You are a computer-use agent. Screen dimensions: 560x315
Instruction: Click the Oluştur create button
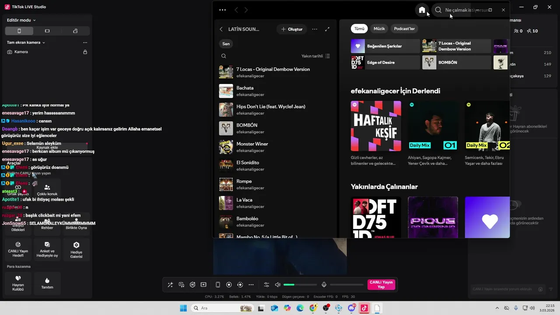coord(292,29)
